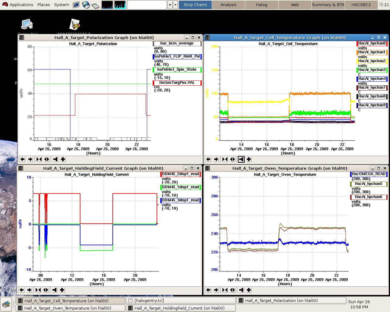
Task: Zoom in time axis on Oven Temperature graph
Action: point(225,290)
